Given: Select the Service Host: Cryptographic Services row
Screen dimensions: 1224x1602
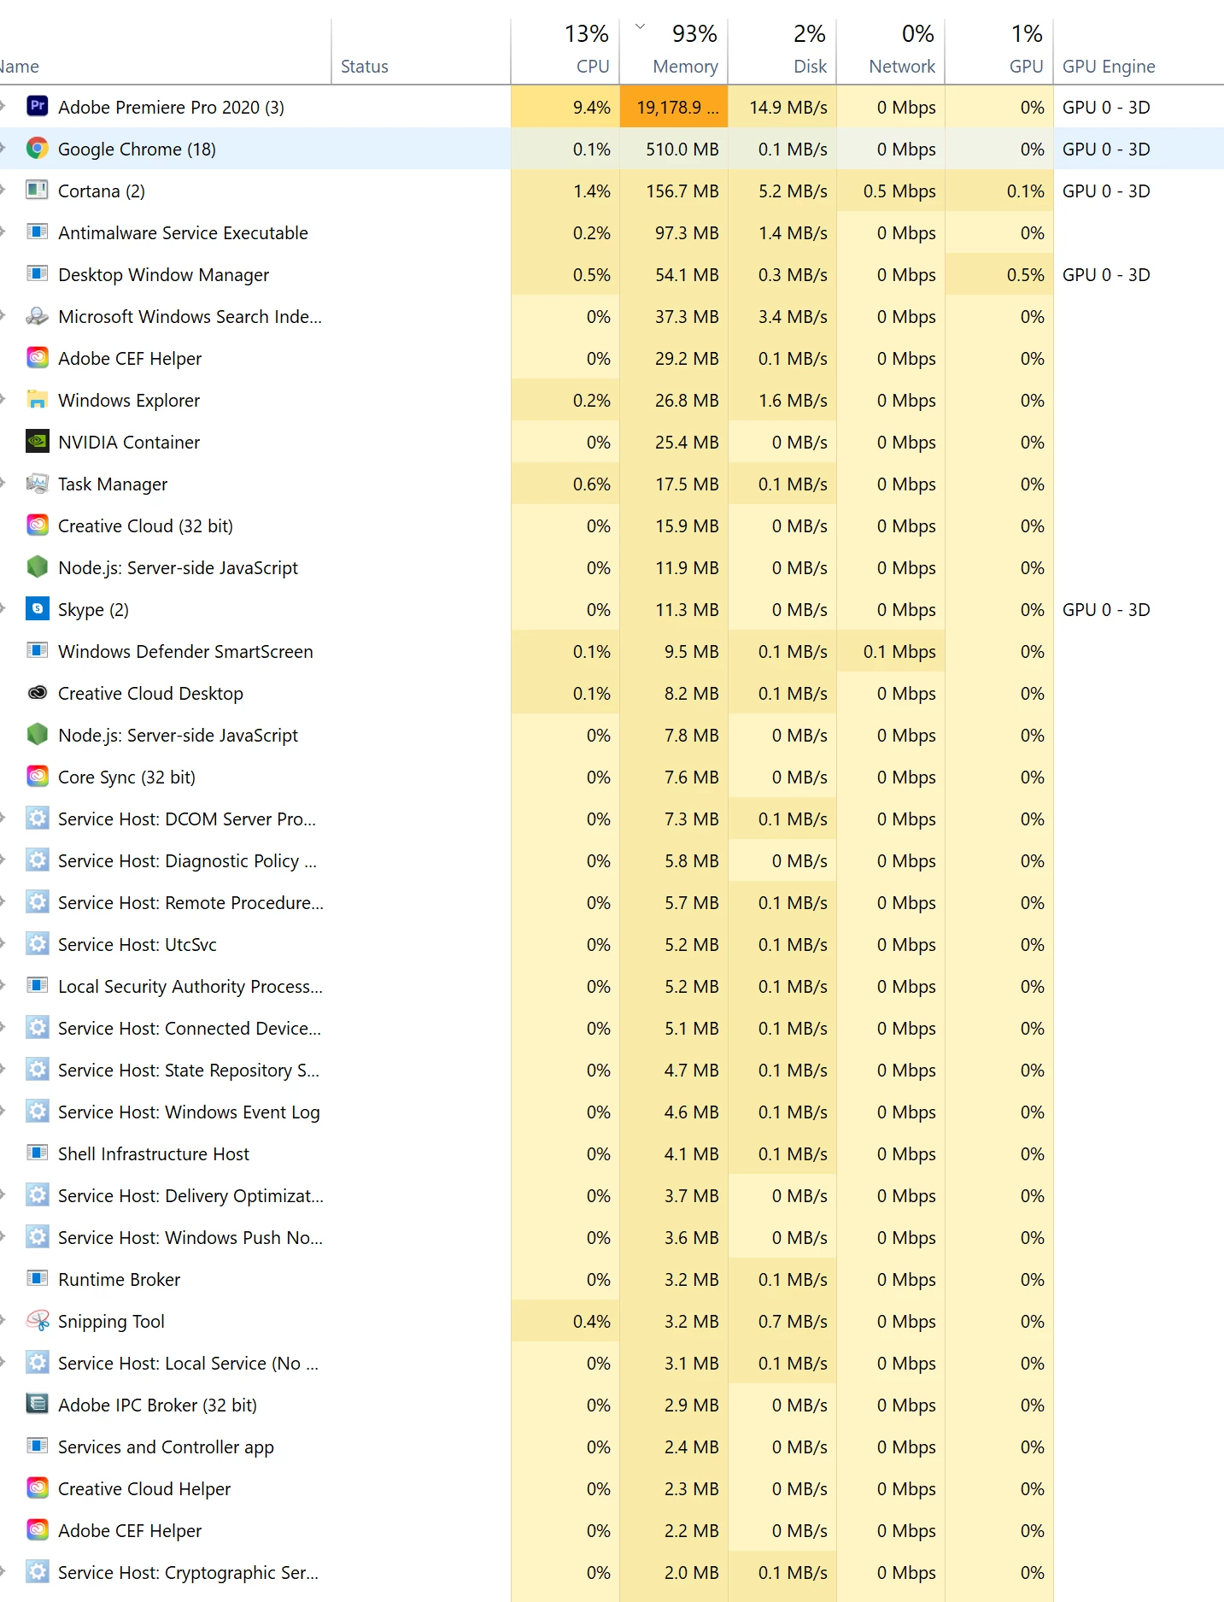Looking at the screenshot, I should (612, 1572).
